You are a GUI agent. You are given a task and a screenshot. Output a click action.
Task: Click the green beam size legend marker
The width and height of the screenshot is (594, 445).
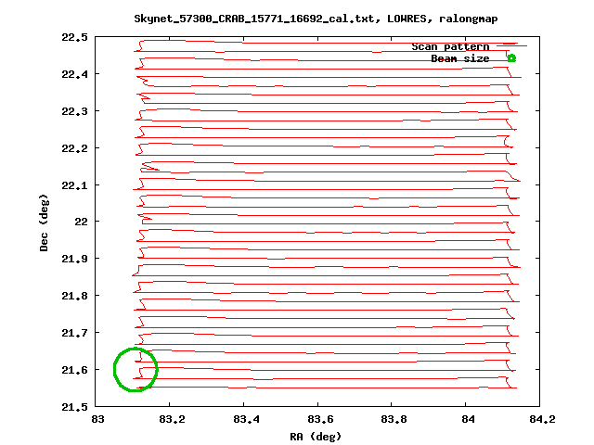tap(511, 58)
